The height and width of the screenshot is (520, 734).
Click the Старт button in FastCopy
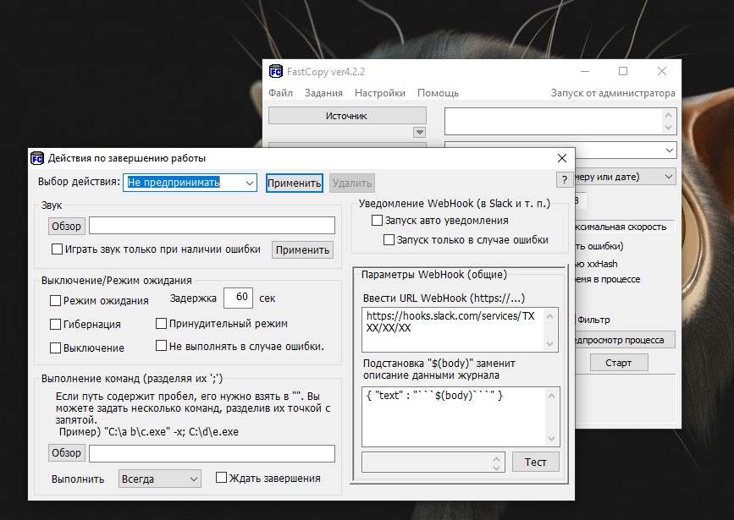619,363
